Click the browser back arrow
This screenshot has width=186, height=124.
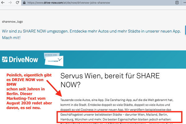(x=3, y=2)
